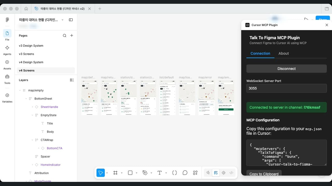The height and width of the screenshot is (186, 332).
Task: Select the curly braces code tool
Action: coord(175,173)
